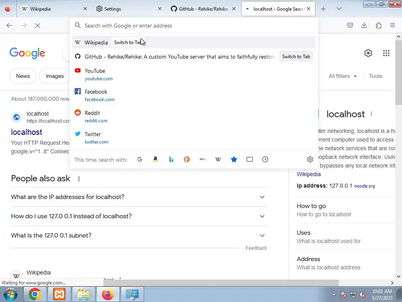Close the Wikipedia tab
This screenshot has height=302, width=402.
[85, 9]
